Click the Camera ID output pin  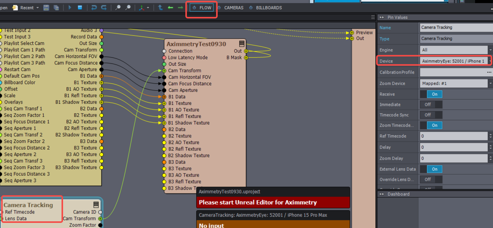point(100,212)
